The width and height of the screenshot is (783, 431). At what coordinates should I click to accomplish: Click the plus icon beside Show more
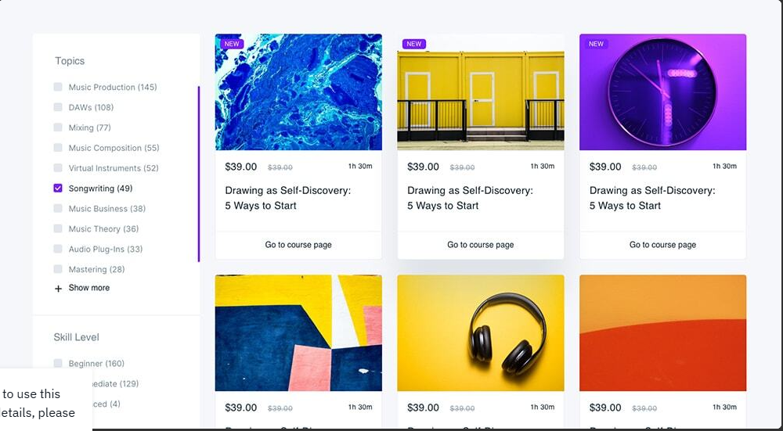point(58,289)
